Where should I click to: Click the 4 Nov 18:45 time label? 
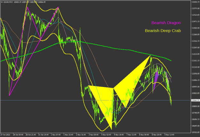coord(119,135)
